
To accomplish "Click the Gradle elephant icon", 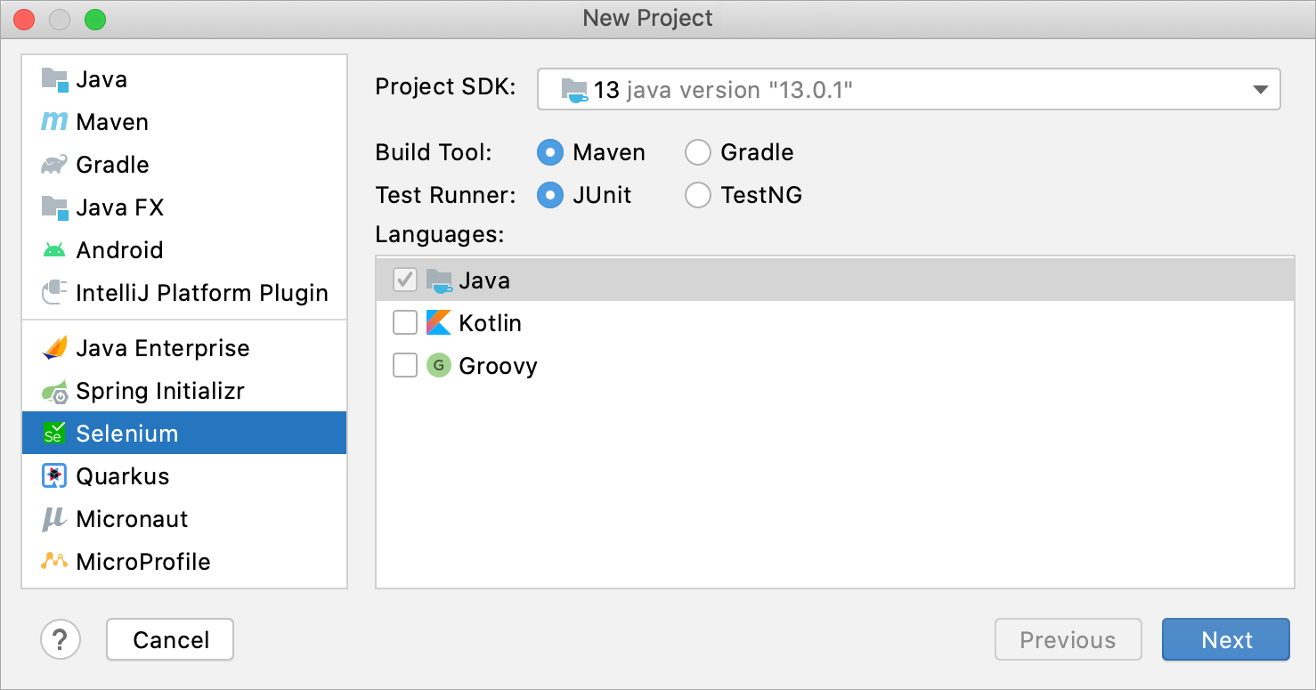I will [53, 165].
